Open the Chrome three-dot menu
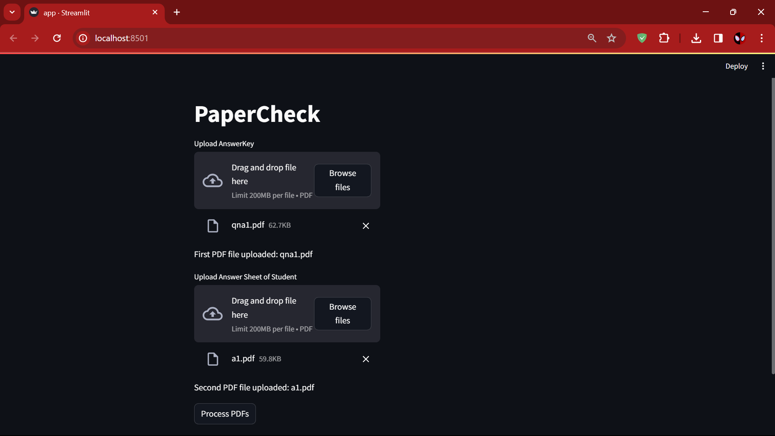Screen dimensions: 775x436 (762, 38)
